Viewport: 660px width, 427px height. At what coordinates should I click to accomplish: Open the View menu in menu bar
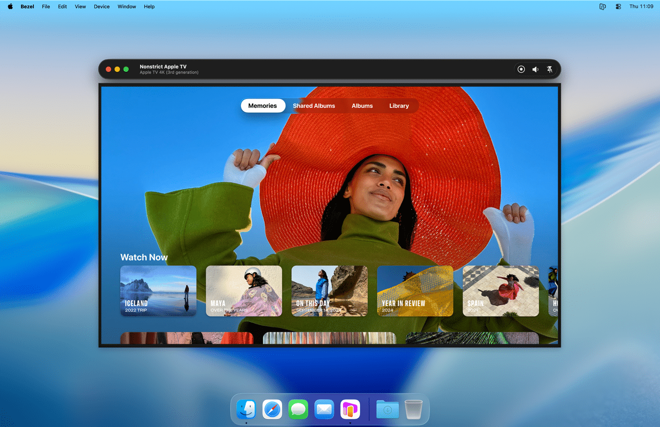pos(80,7)
